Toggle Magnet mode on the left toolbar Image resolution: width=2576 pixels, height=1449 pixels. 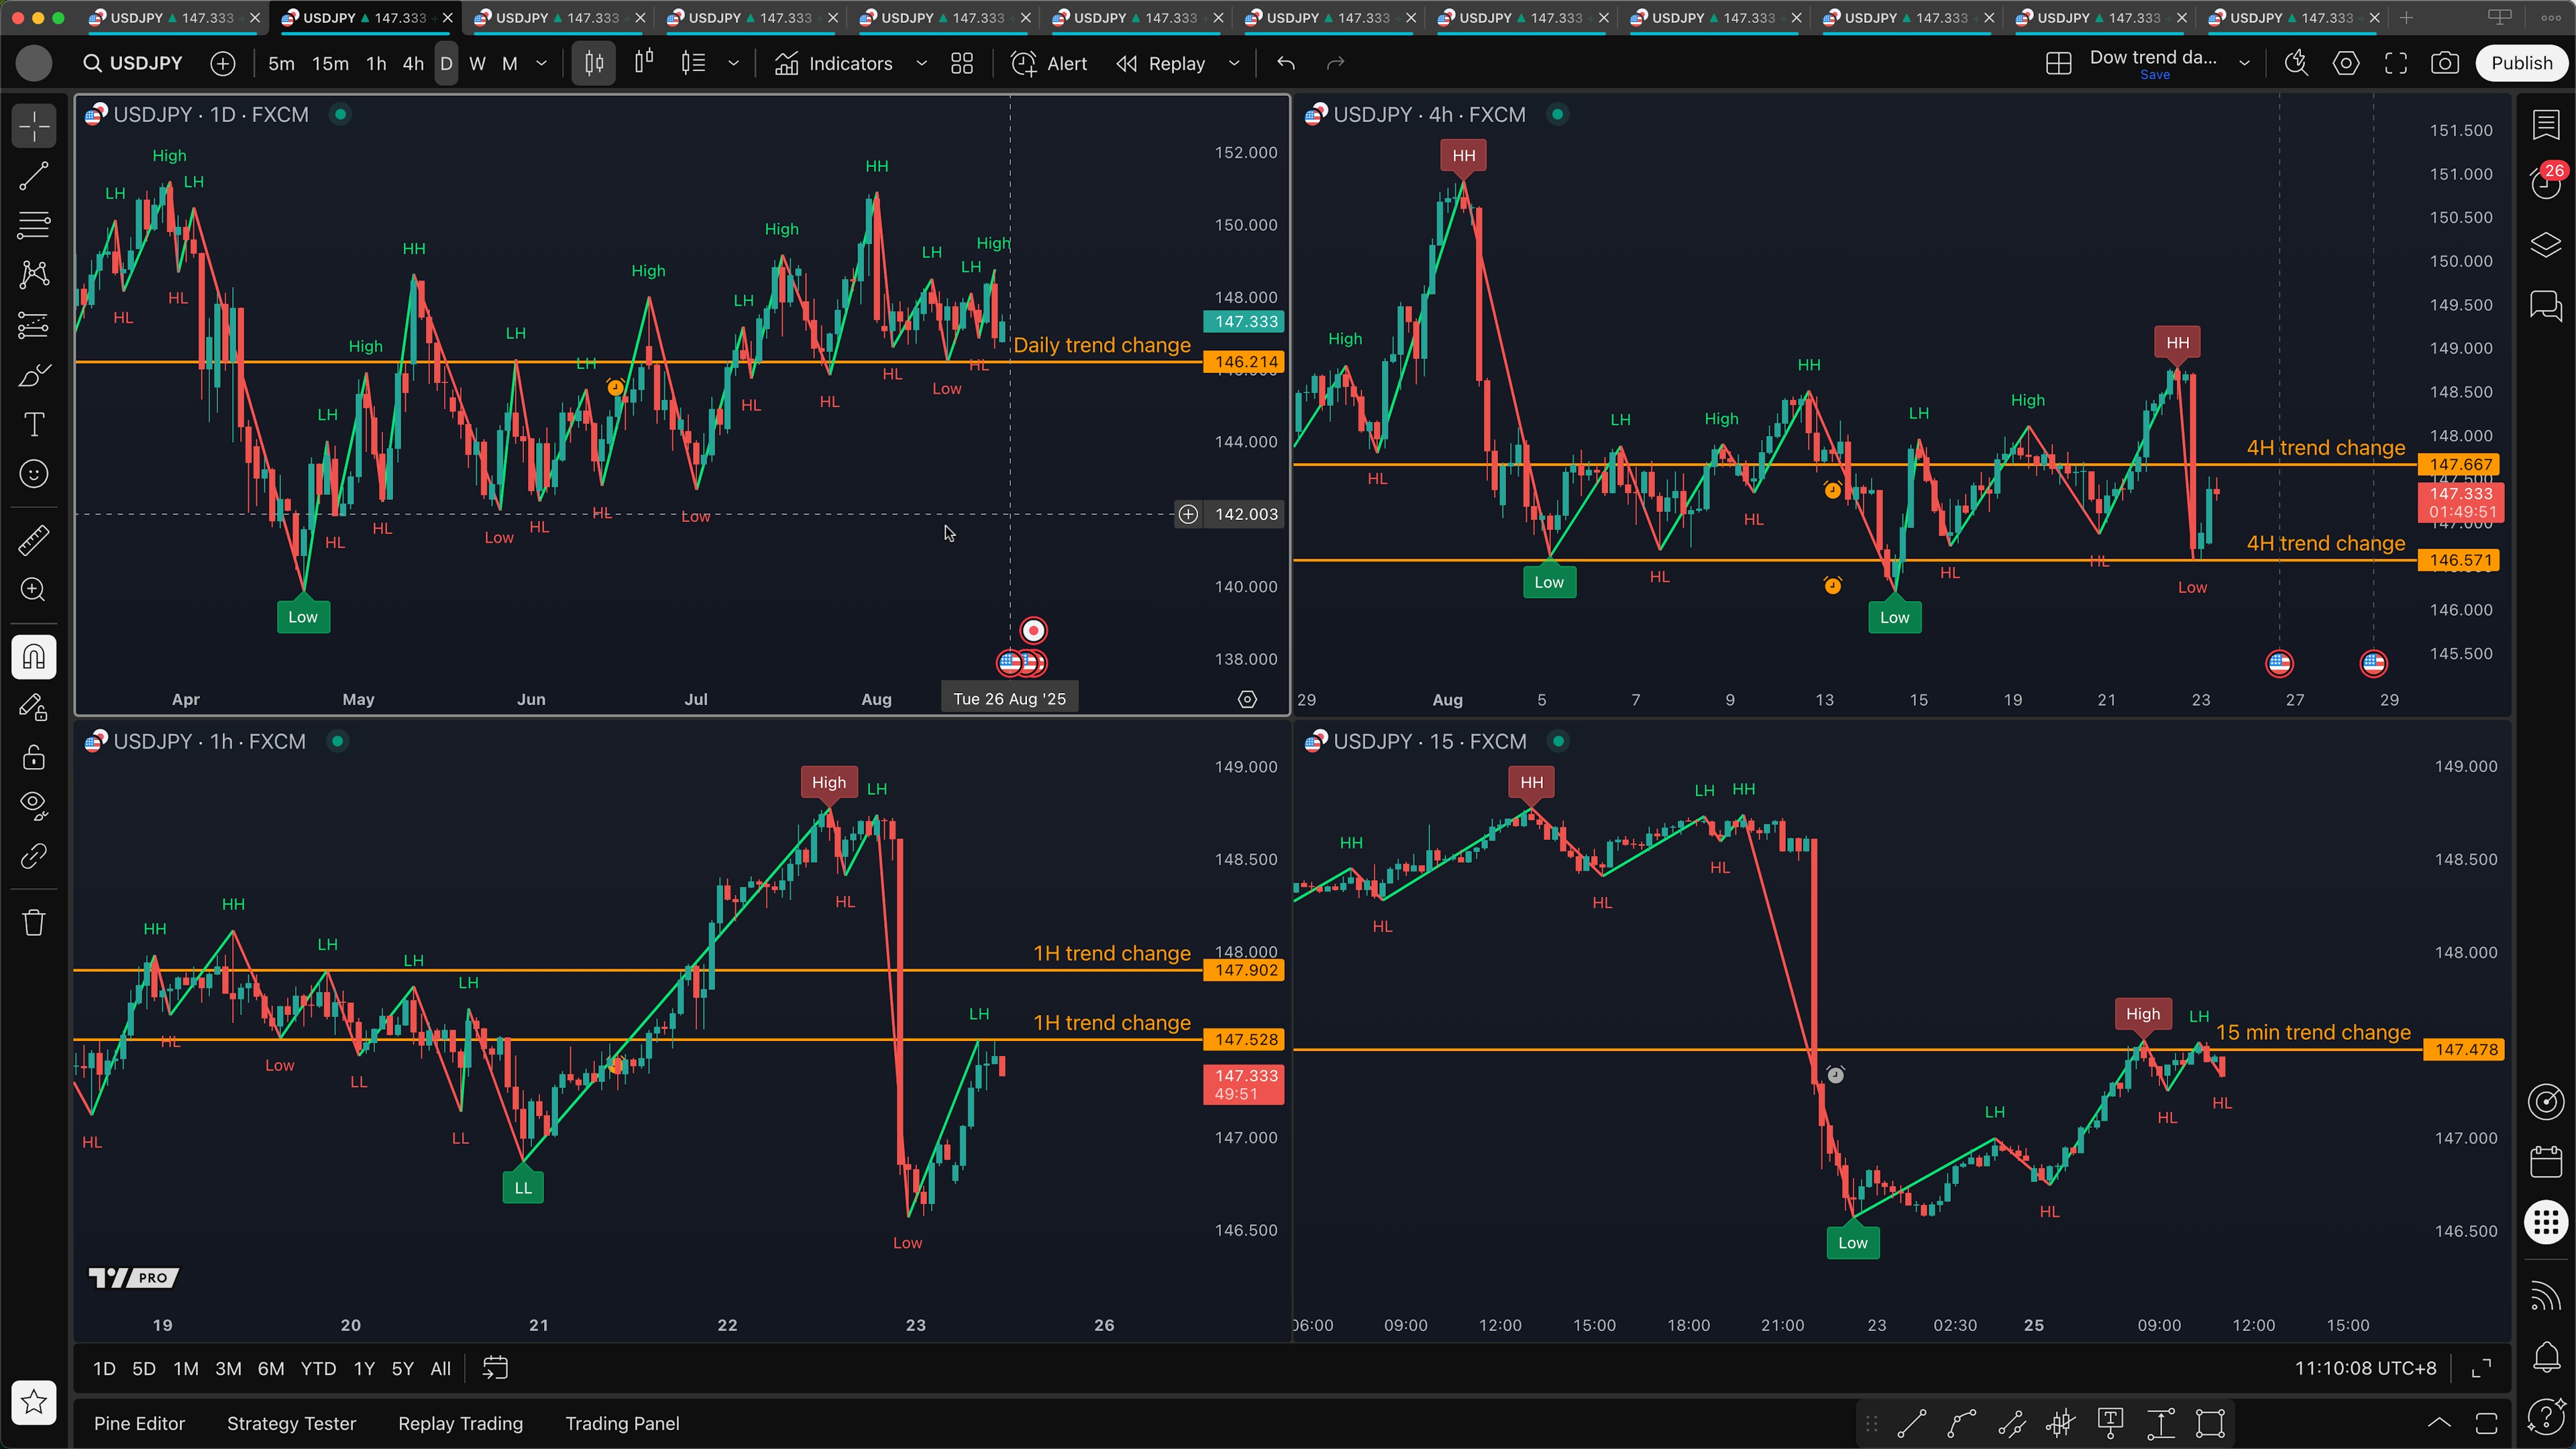tap(34, 657)
